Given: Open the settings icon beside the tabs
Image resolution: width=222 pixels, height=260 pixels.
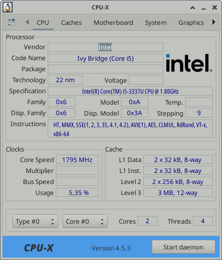Looking at the screenshot, I should point(11,22).
